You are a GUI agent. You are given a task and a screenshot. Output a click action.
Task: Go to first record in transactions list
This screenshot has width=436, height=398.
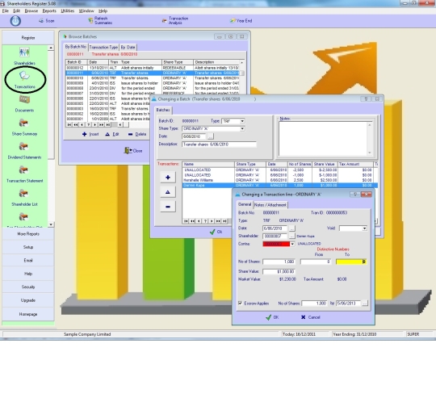coord(186,221)
